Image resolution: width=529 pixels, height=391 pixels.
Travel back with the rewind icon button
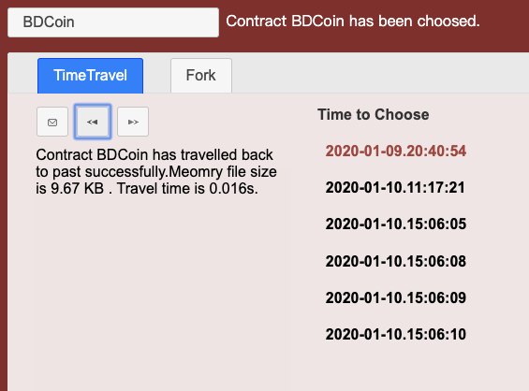93,122
